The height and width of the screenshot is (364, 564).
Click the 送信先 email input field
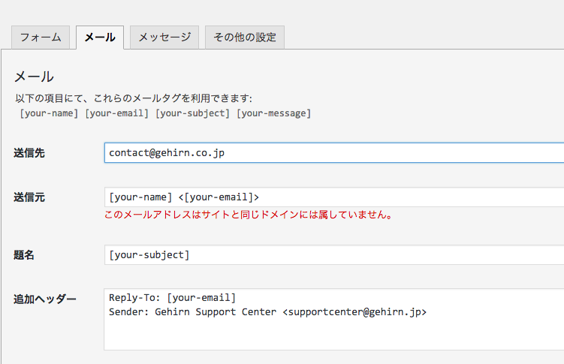click(334, 152)
